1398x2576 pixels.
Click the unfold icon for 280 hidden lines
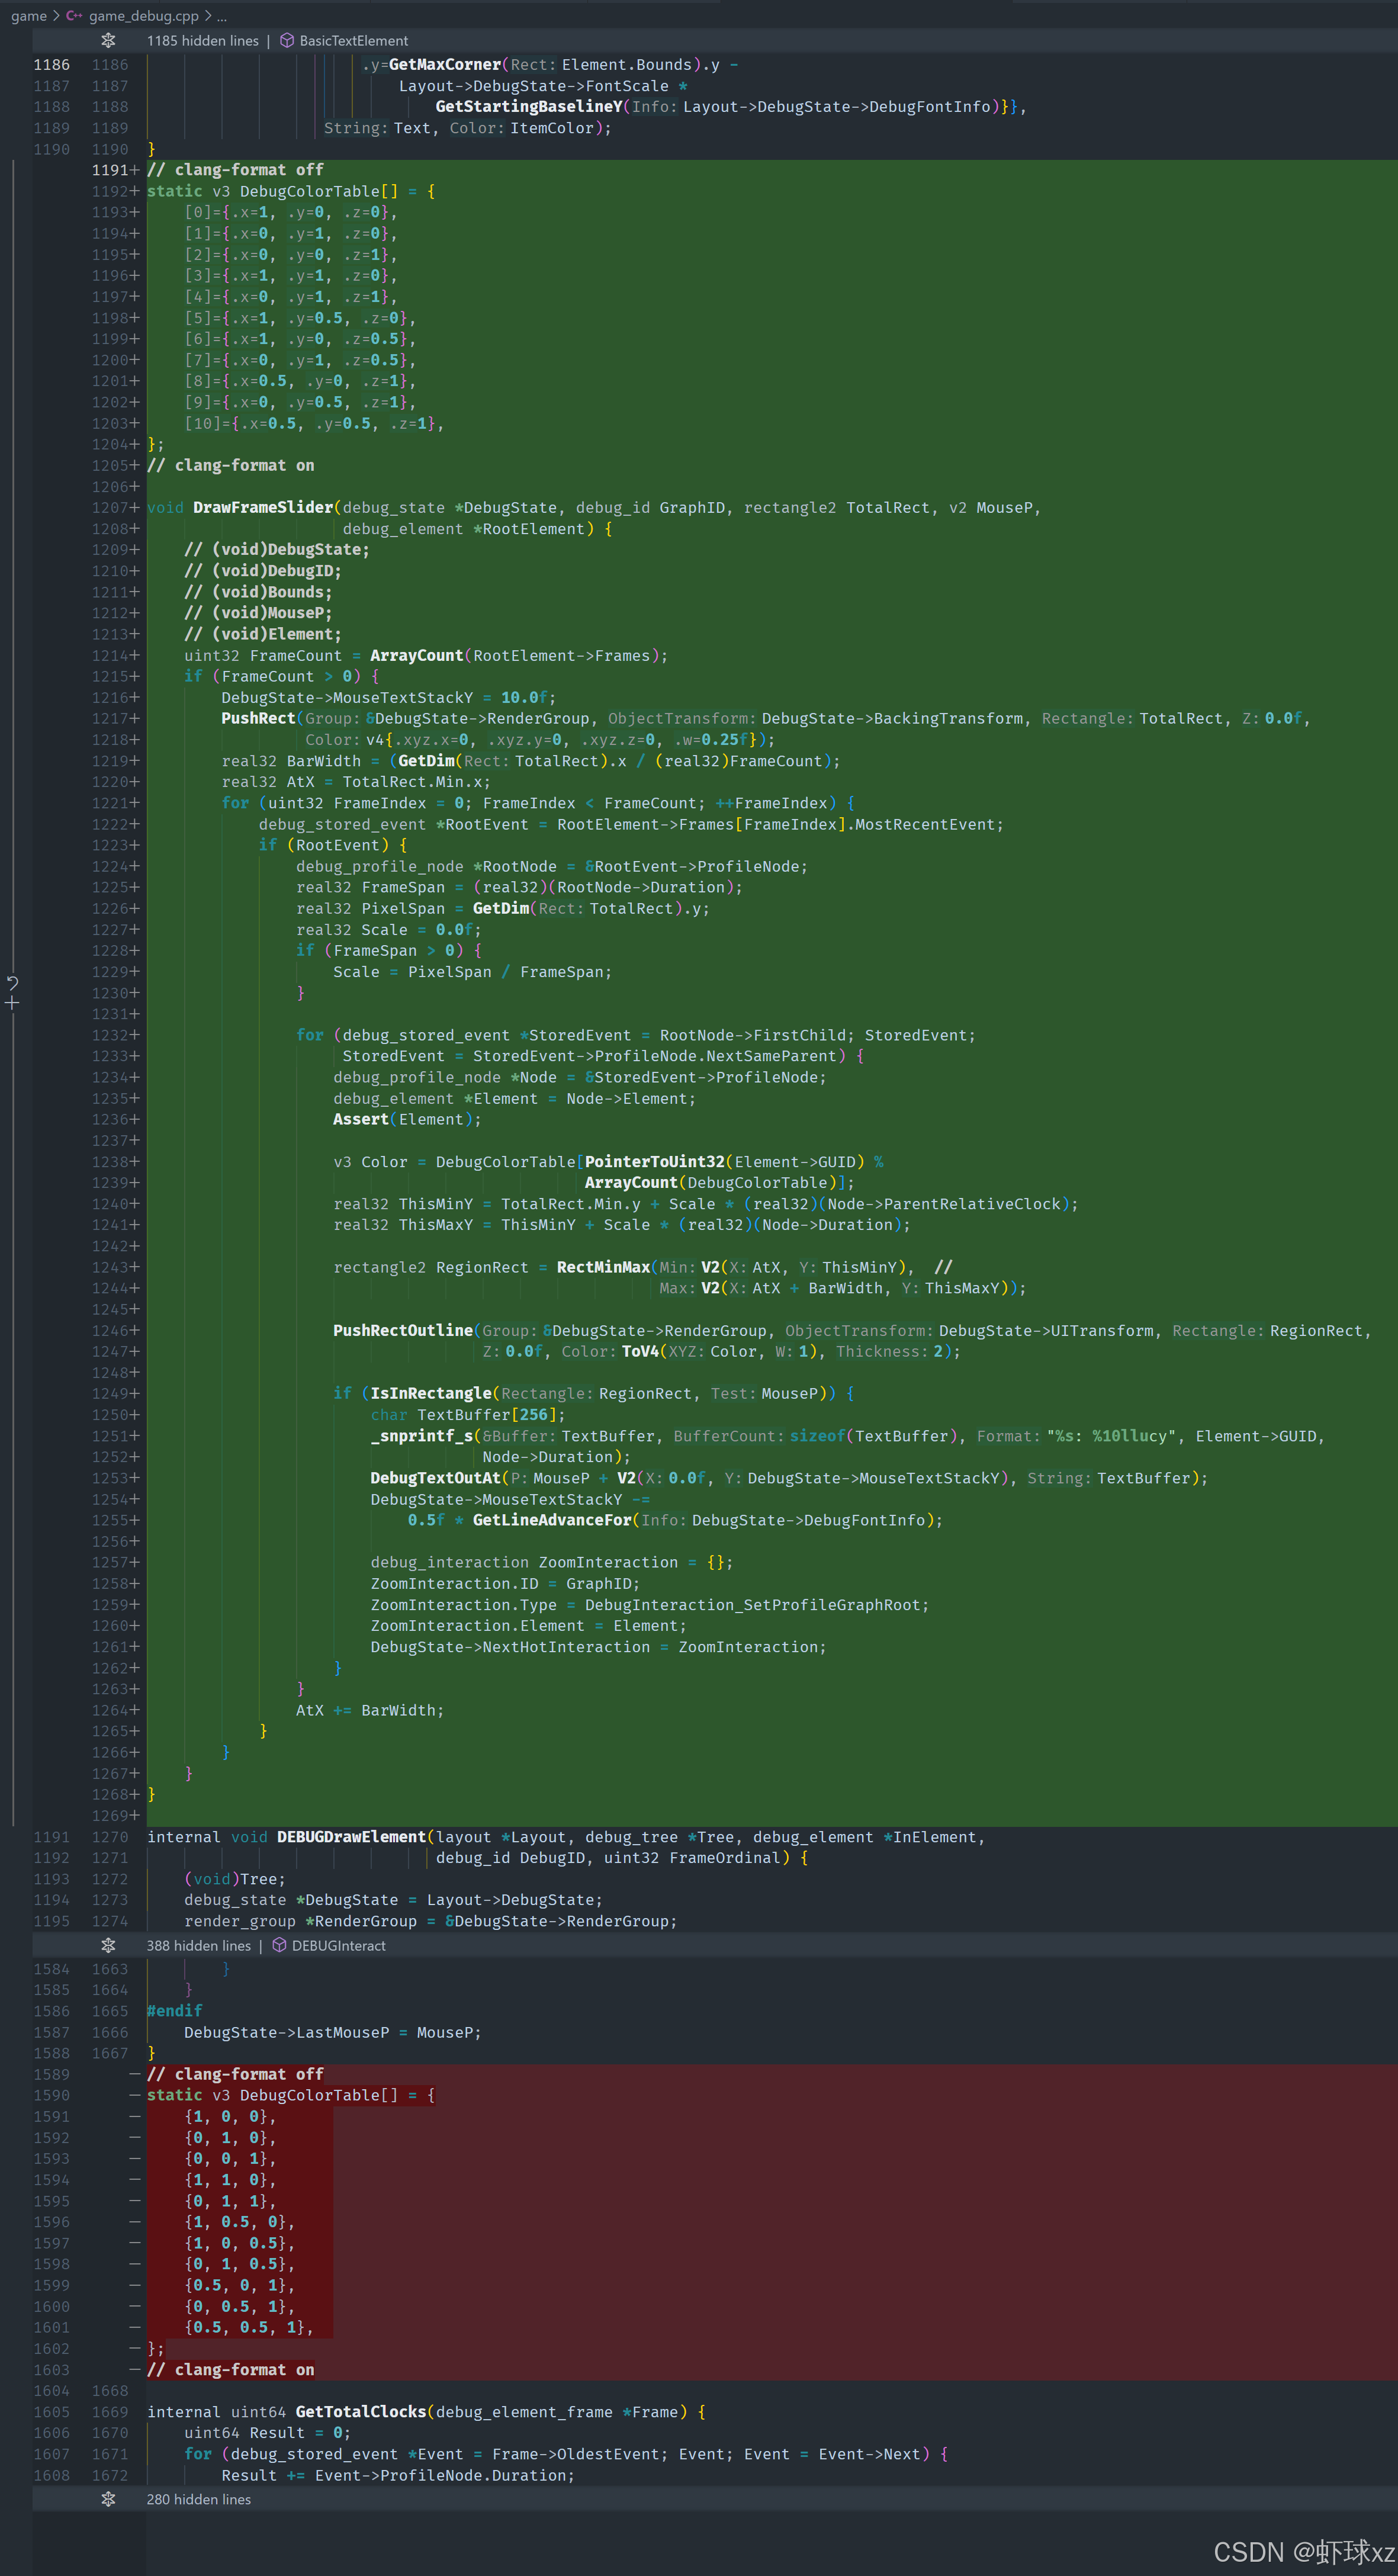click(x=108, y=2499)
